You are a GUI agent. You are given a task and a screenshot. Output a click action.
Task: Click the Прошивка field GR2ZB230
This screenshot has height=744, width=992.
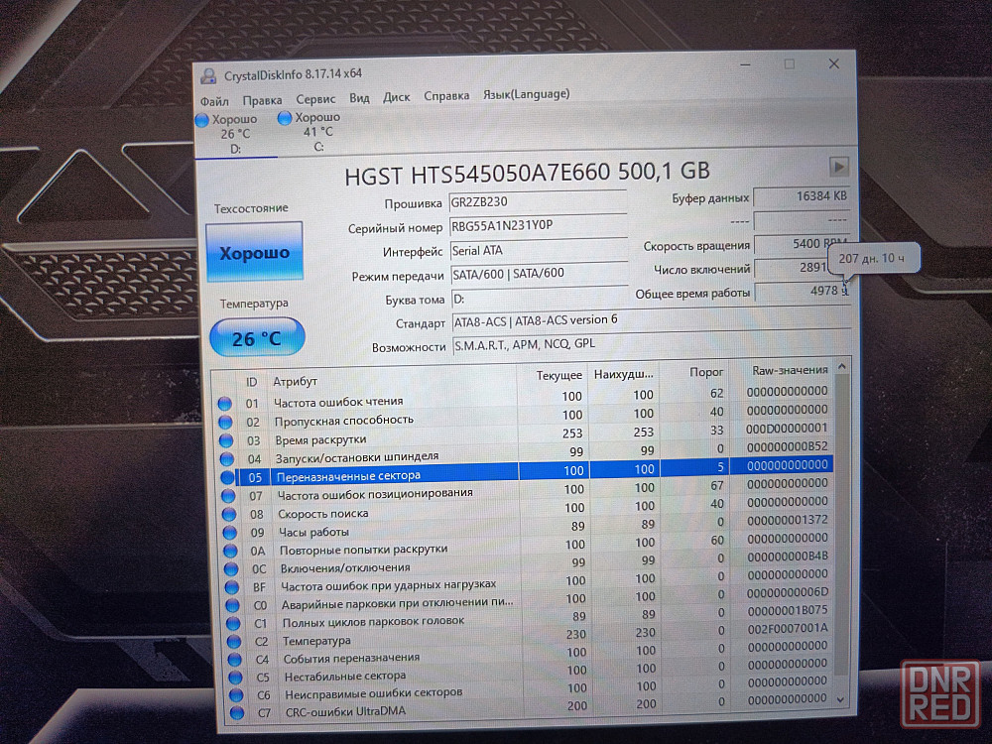[538, 201]
